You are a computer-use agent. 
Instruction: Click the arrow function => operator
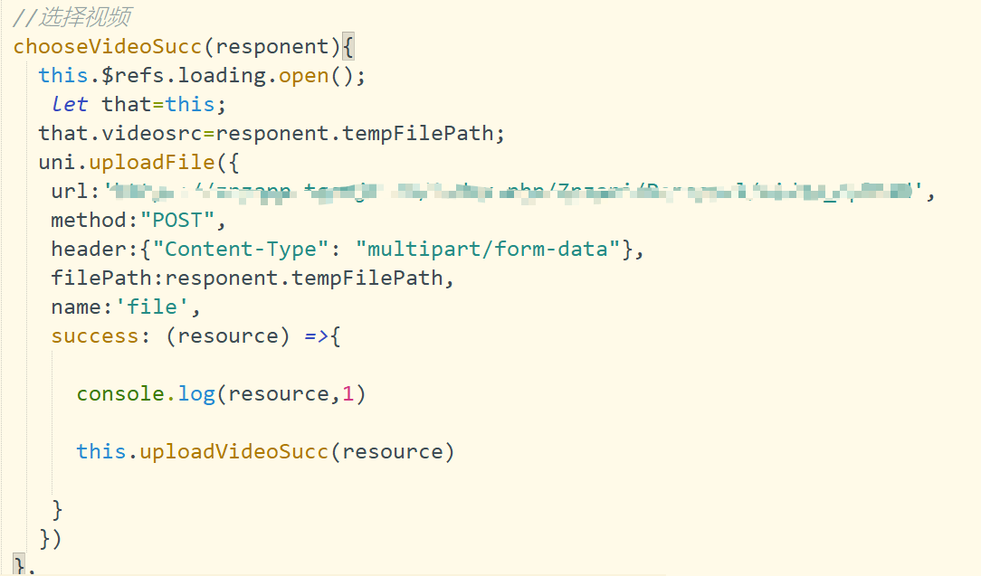[315, 335]
